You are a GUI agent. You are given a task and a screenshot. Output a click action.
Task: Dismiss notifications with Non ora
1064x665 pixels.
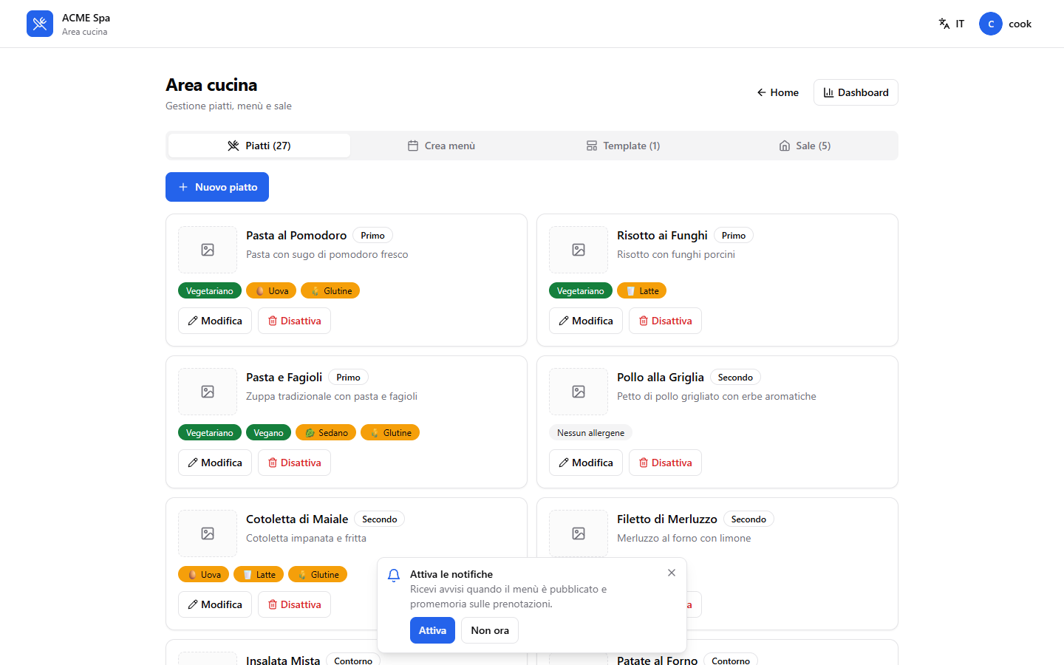coord(490,630)
